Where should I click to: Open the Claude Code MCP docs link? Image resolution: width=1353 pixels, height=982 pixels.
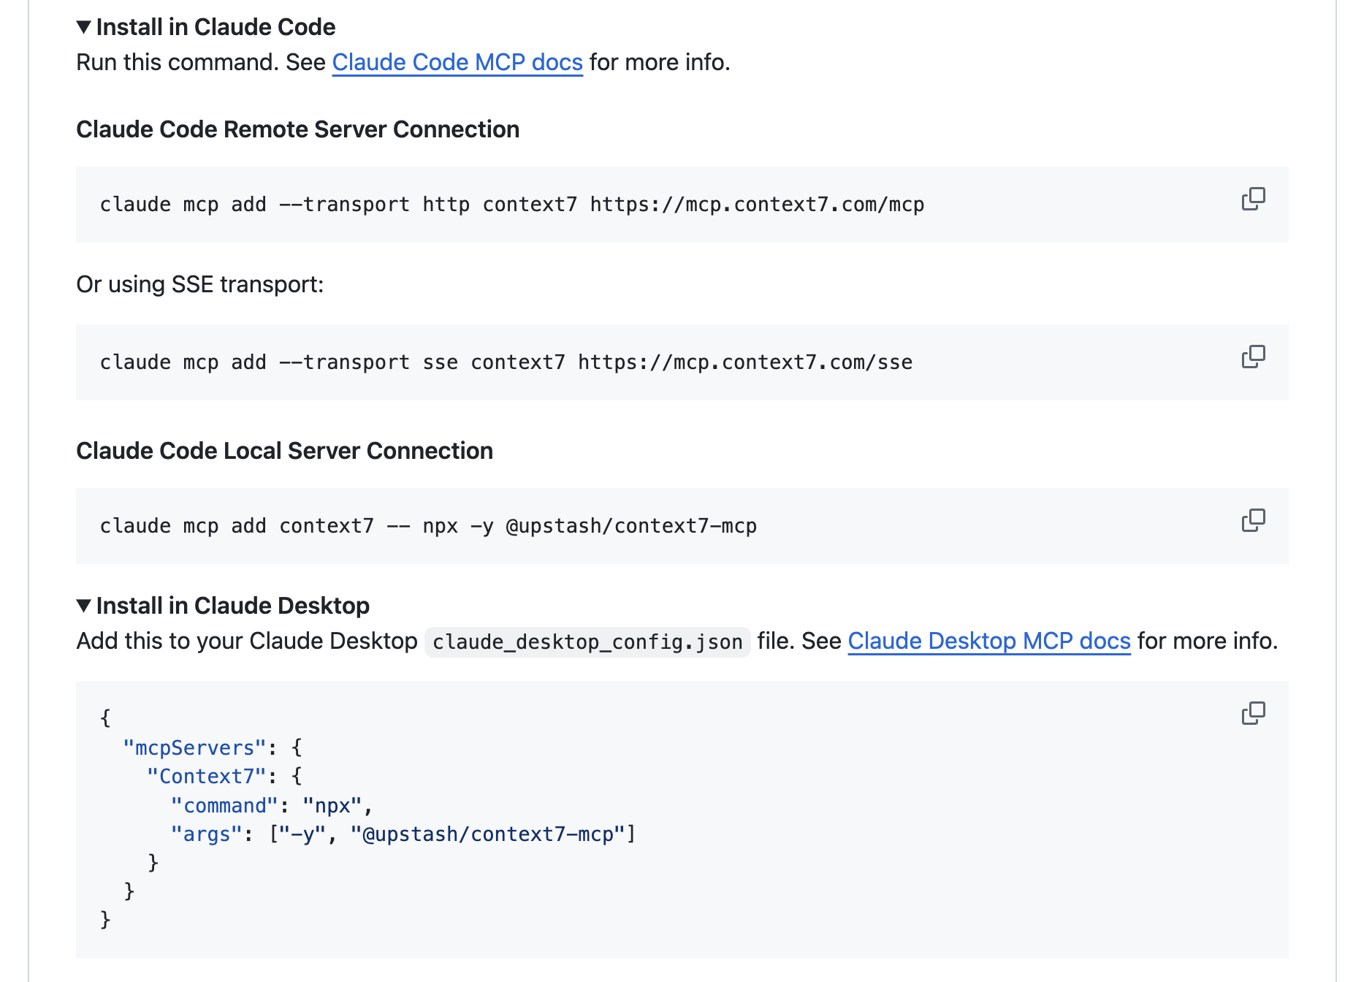457,62
